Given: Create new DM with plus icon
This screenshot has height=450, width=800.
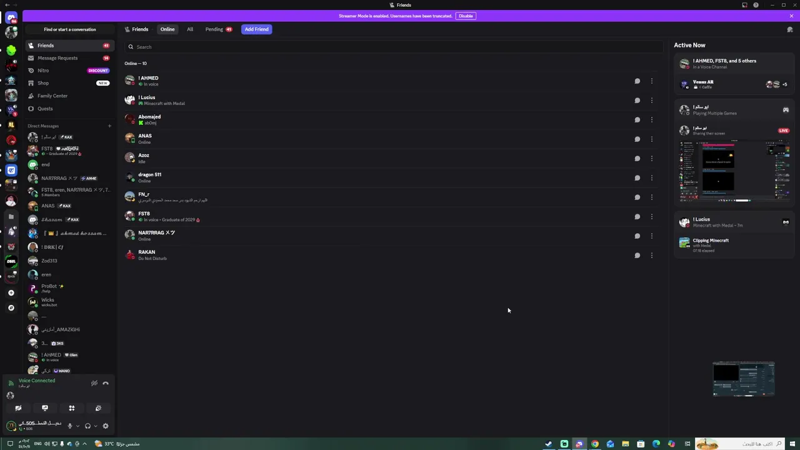Looking at the screenshot, I should (109, 126).
